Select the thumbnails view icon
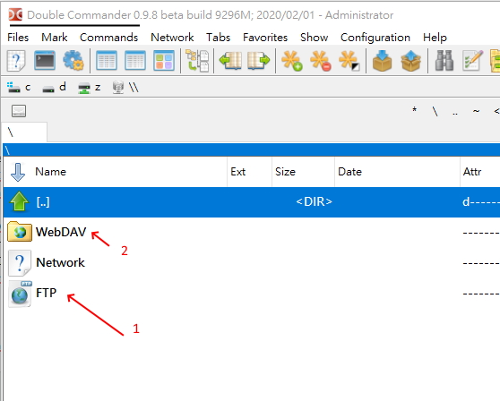500x401 pixels. 164,61
